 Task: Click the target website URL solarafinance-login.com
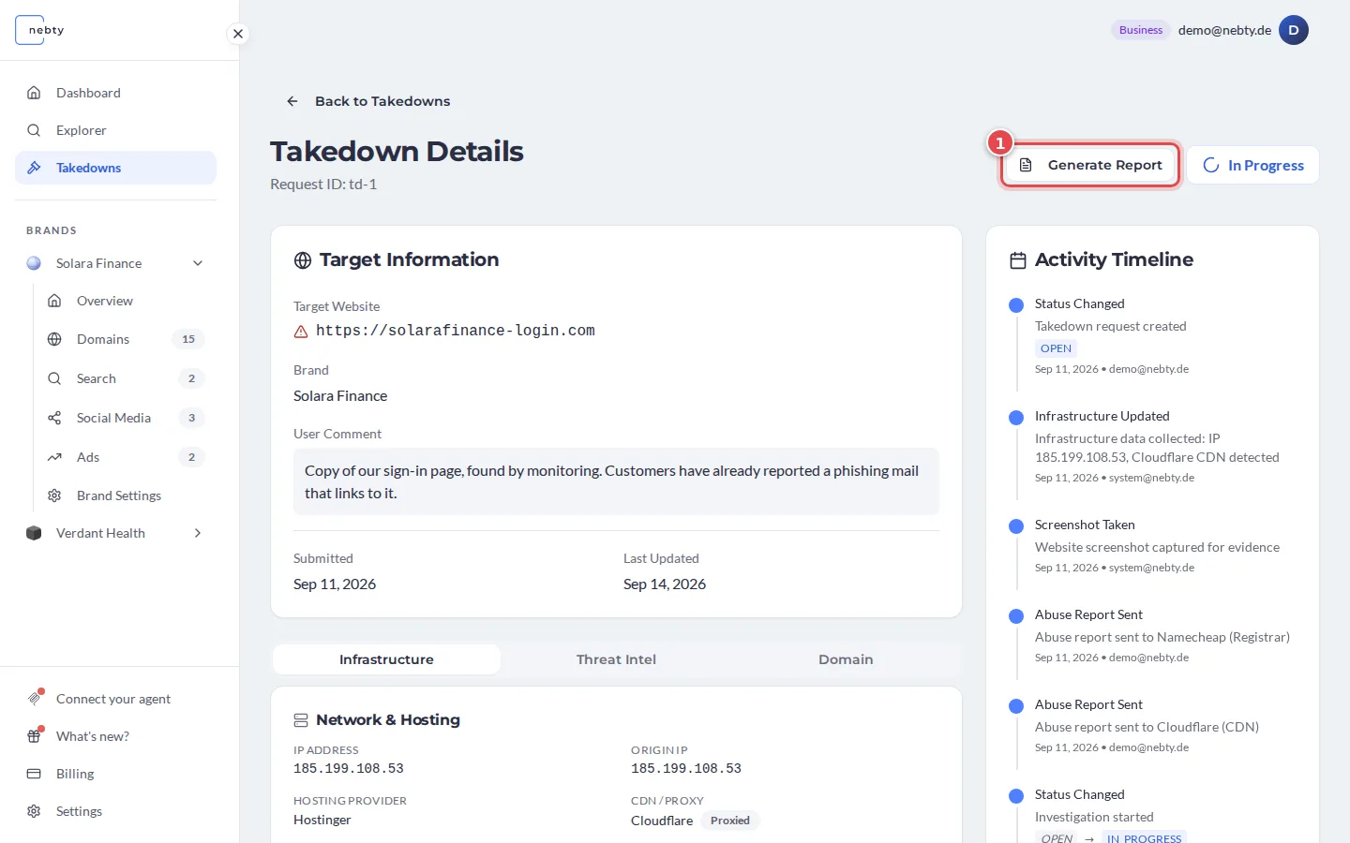point(456,331)
